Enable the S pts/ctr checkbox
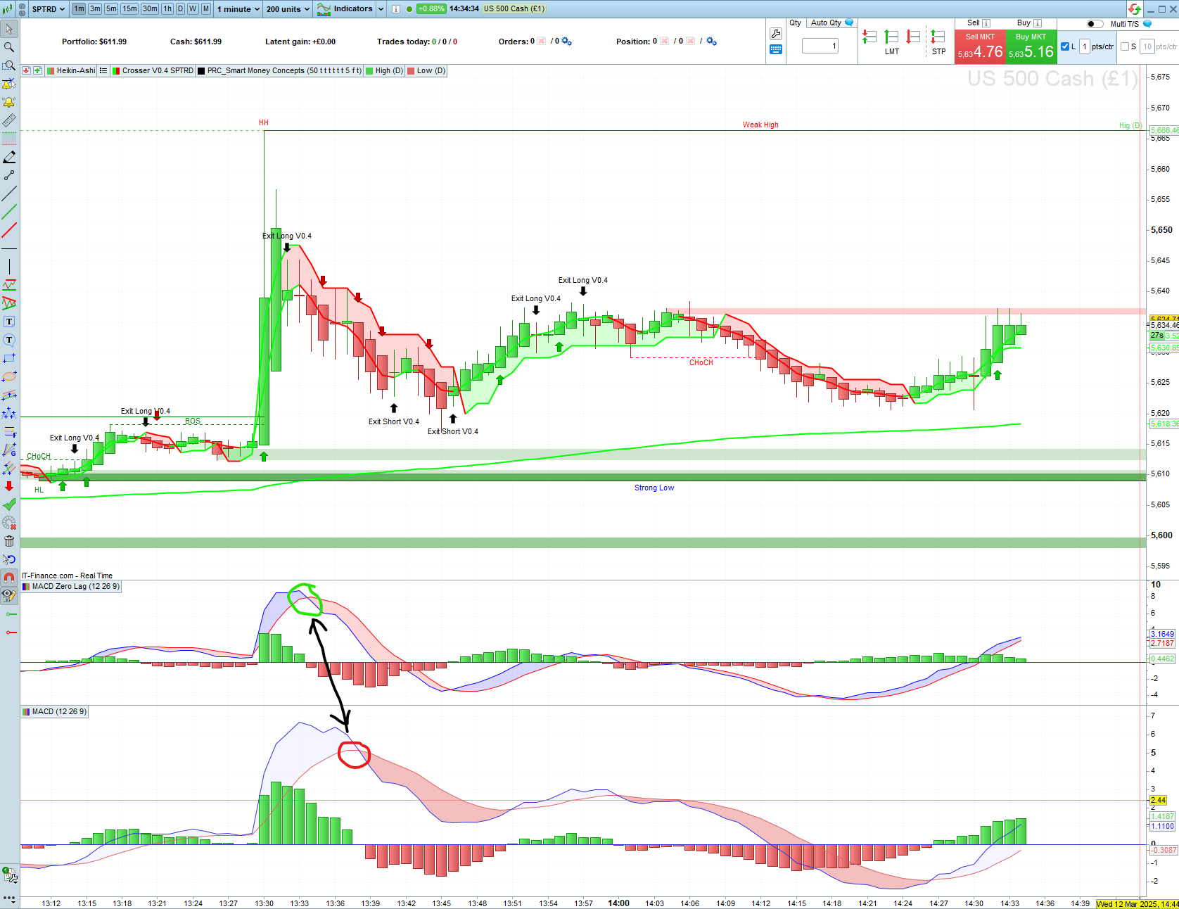This screenshot has height=909, width=1179. [1125, 46]
